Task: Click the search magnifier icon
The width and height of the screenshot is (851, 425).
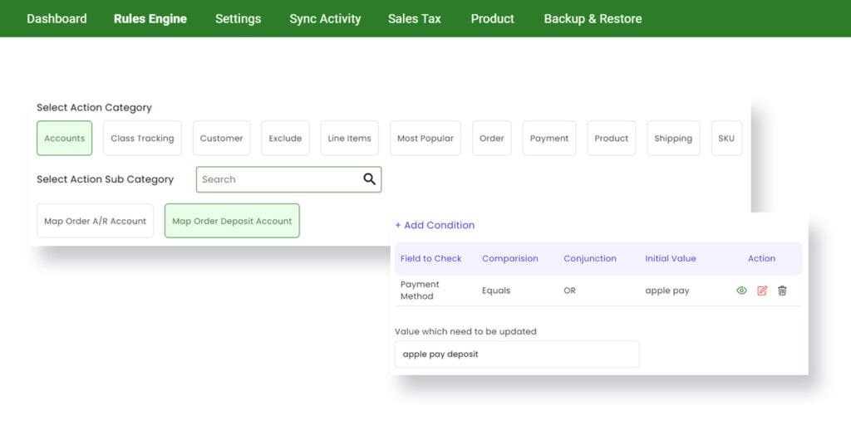Action: 370,179
